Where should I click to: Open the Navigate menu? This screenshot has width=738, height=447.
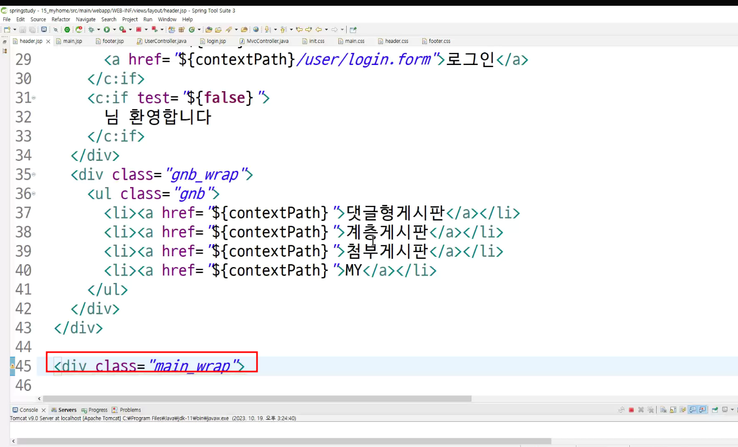coord(86,19)
